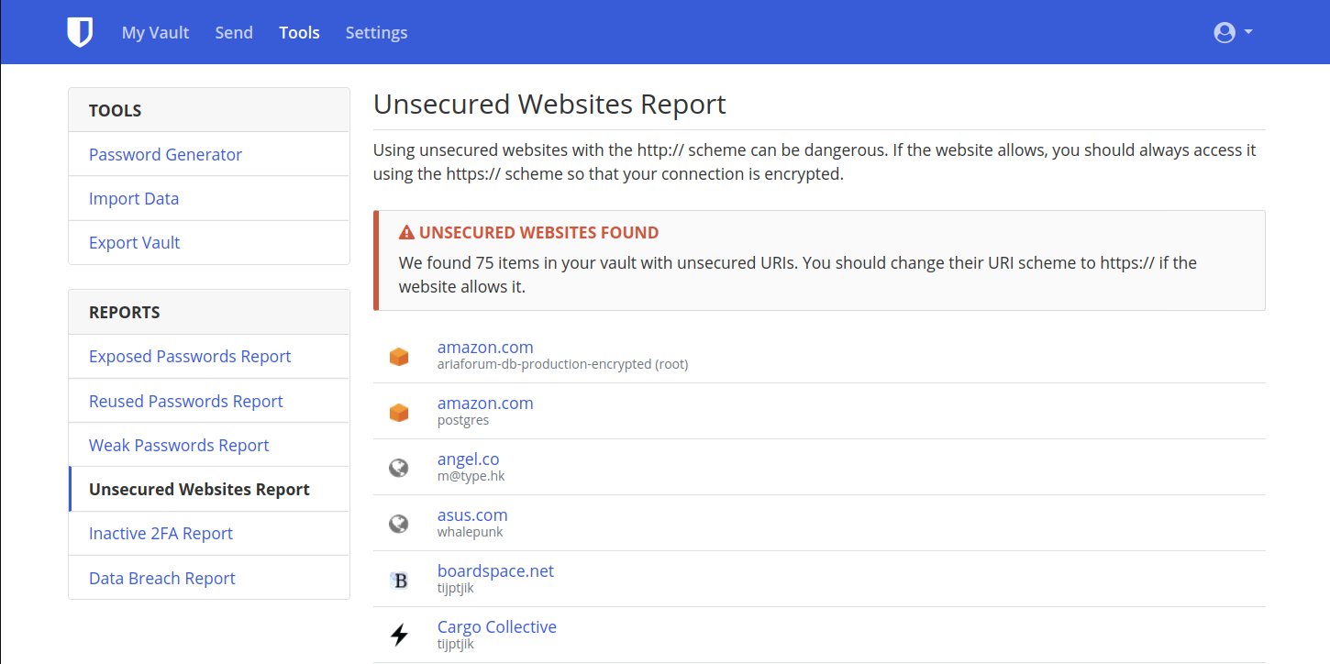Open Import Data tool
Screen dimensions: 1330x664
coord(209,198)
